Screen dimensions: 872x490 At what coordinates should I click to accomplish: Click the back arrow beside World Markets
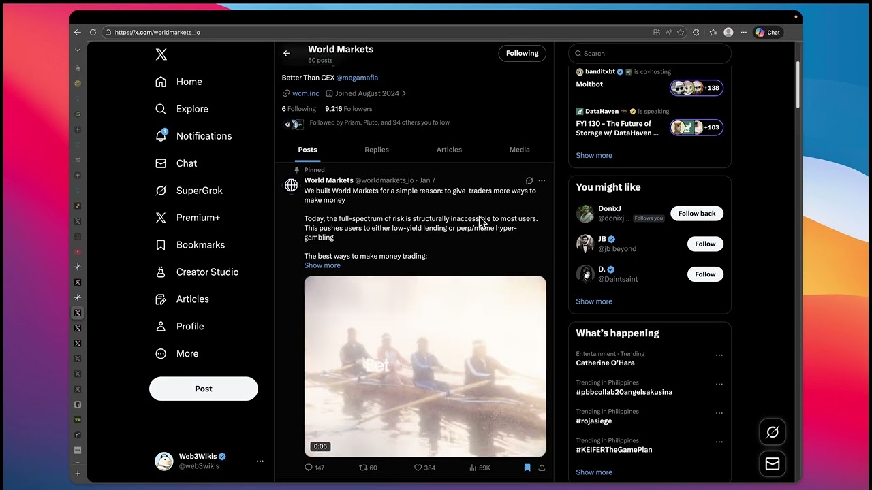287,53
